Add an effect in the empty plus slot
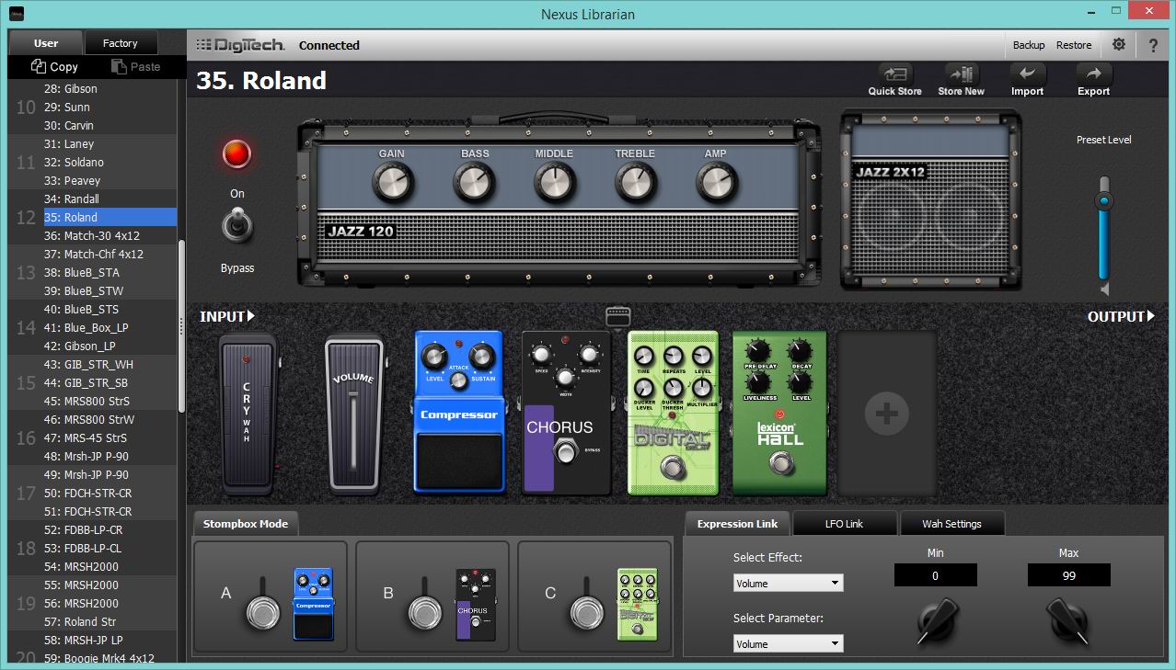1176x670 pixels. pos(887,414)
